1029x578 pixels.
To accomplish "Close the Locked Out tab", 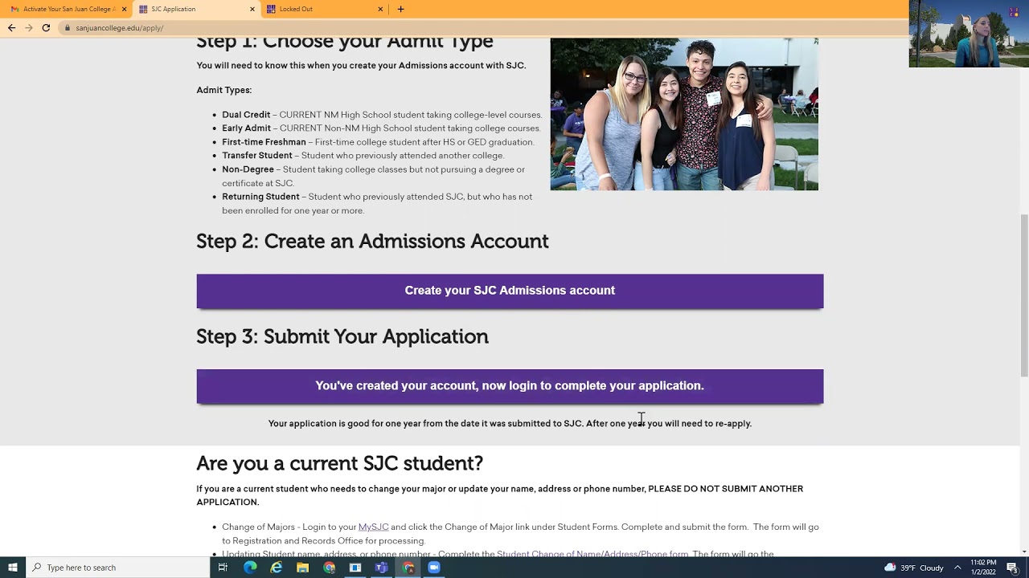I will tap(380, 9).
